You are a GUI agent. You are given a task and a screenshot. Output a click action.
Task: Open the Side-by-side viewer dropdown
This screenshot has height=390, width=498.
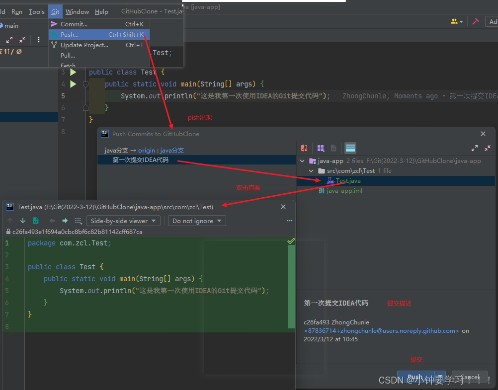point(123,221)
